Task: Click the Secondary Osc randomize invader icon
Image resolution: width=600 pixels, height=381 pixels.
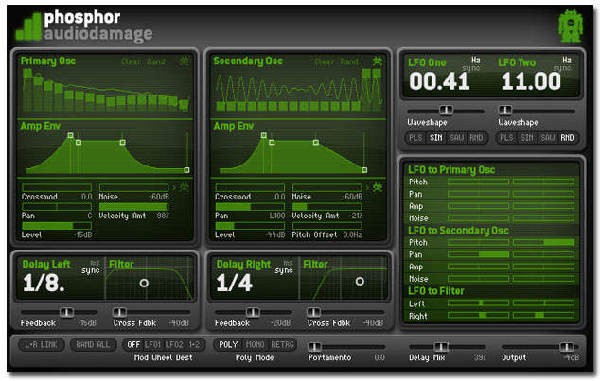Action: (x=378, y=61)
